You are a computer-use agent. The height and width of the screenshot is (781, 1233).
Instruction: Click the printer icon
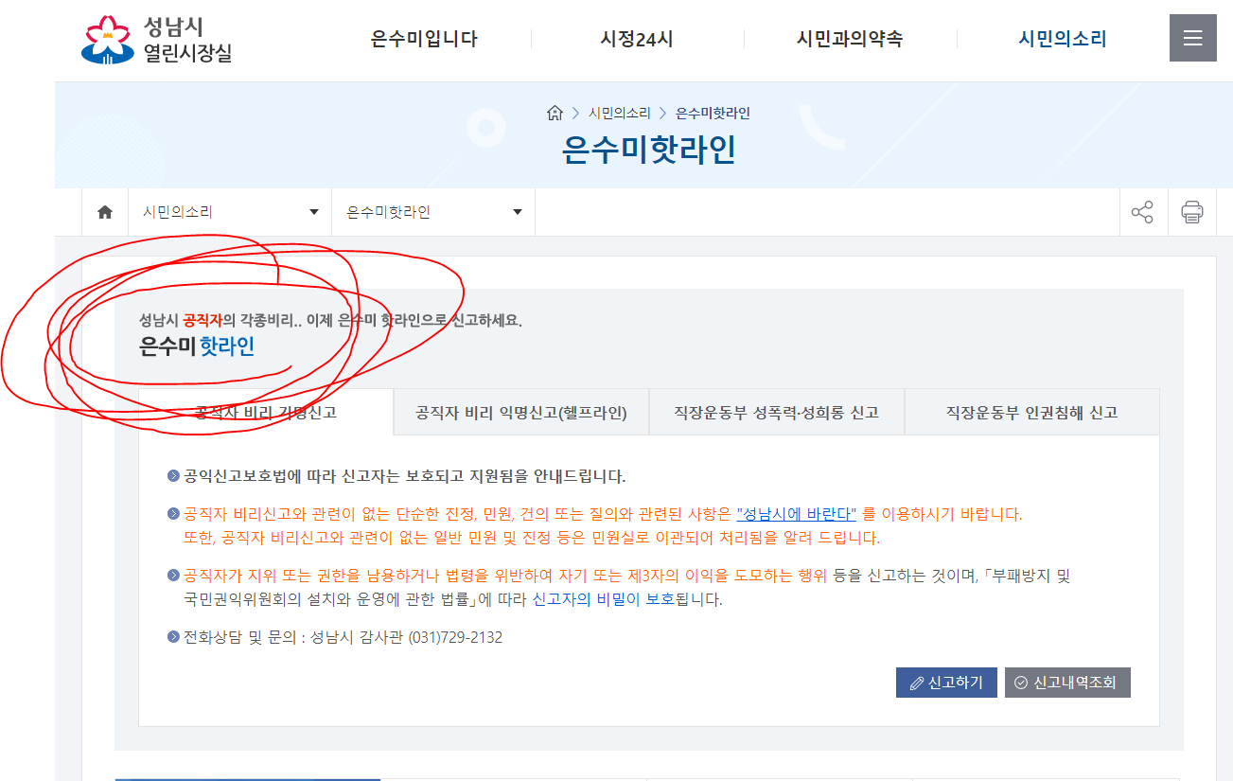click(1191, 212)
